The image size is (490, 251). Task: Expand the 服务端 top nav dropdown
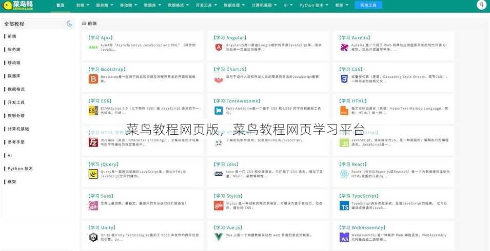(104, 5)
